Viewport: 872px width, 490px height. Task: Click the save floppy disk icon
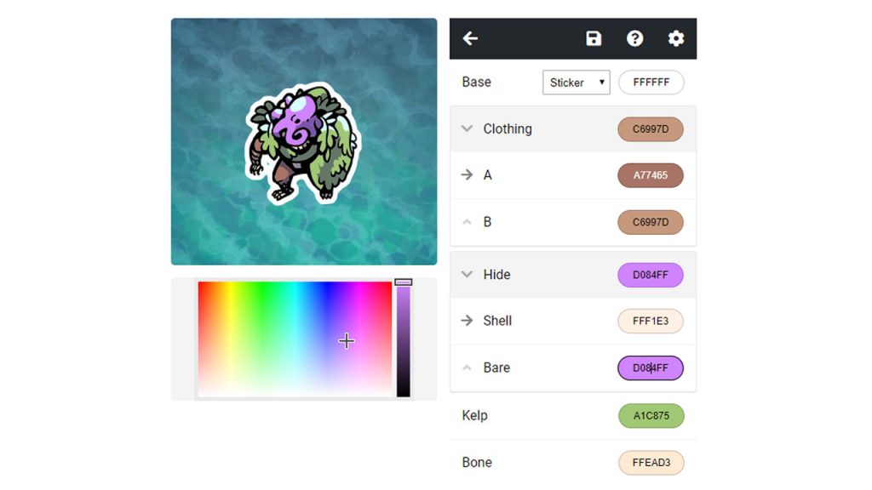[x=594, y=38]
